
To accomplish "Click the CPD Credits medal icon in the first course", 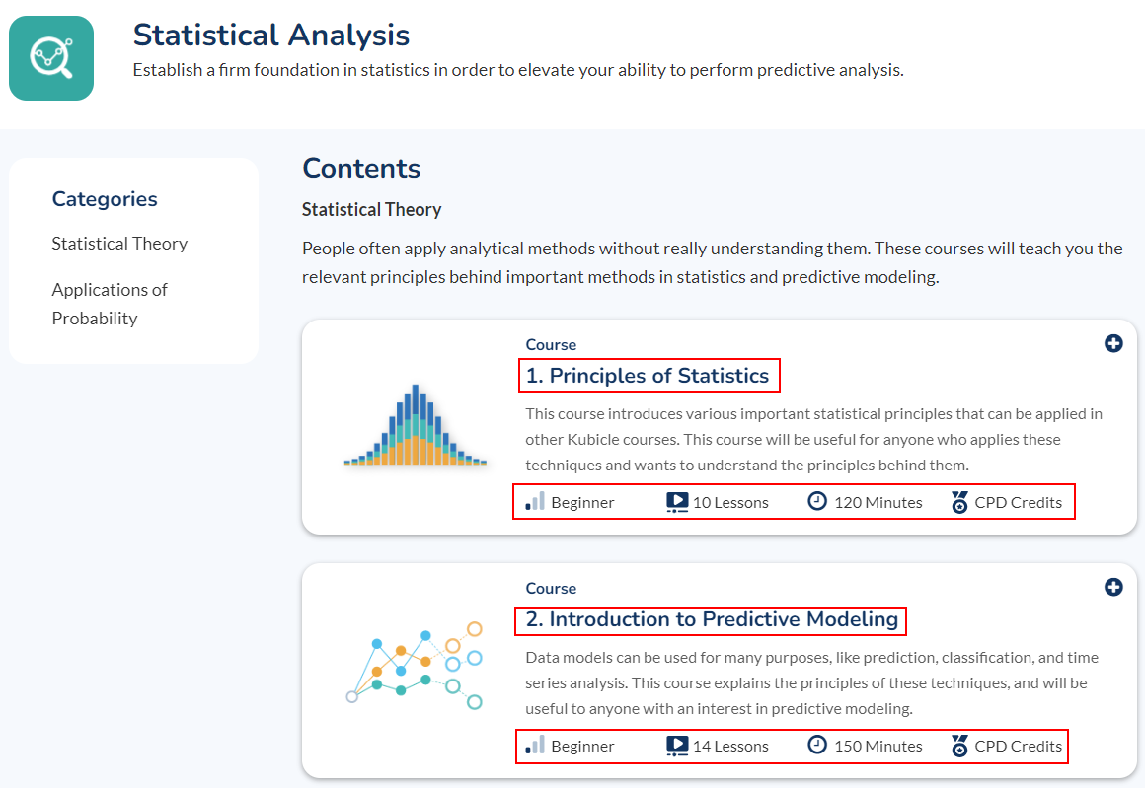I will pyautogui.click(x=960, y=502).
